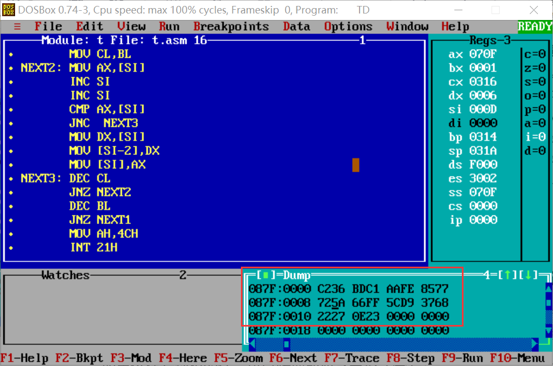Click breakpoint dot beside NEXT3: DEC CL

tap(11, 179)
